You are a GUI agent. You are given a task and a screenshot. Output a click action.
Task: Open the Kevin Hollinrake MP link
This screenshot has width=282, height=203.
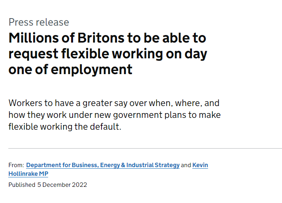(200, 165)
